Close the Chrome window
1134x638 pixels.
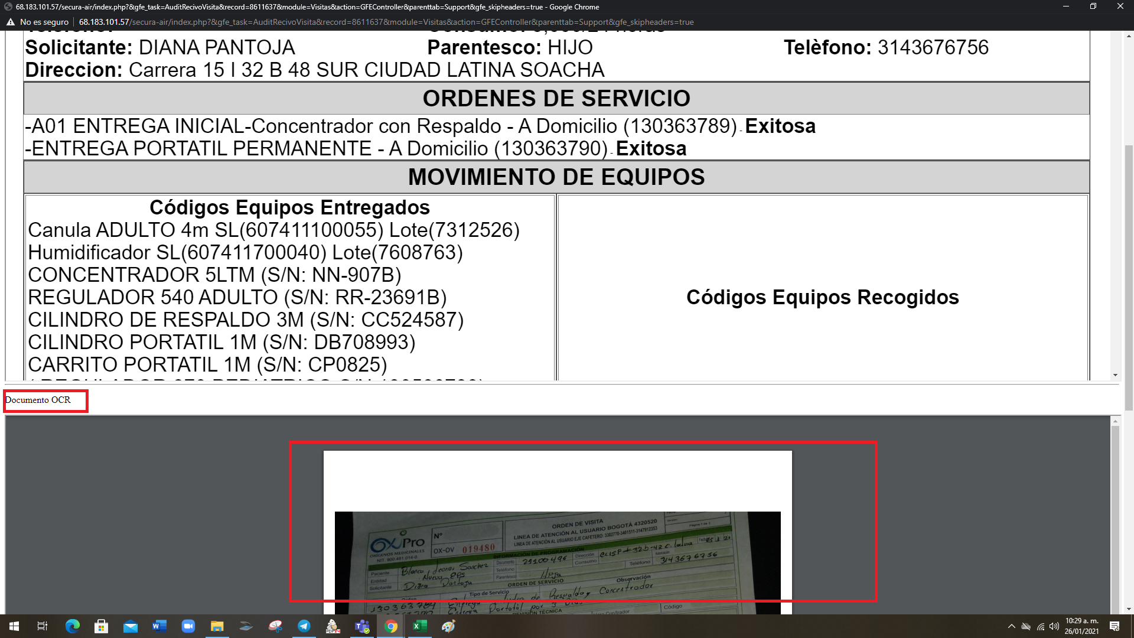pyautogui.click(x=1120, y=6)
